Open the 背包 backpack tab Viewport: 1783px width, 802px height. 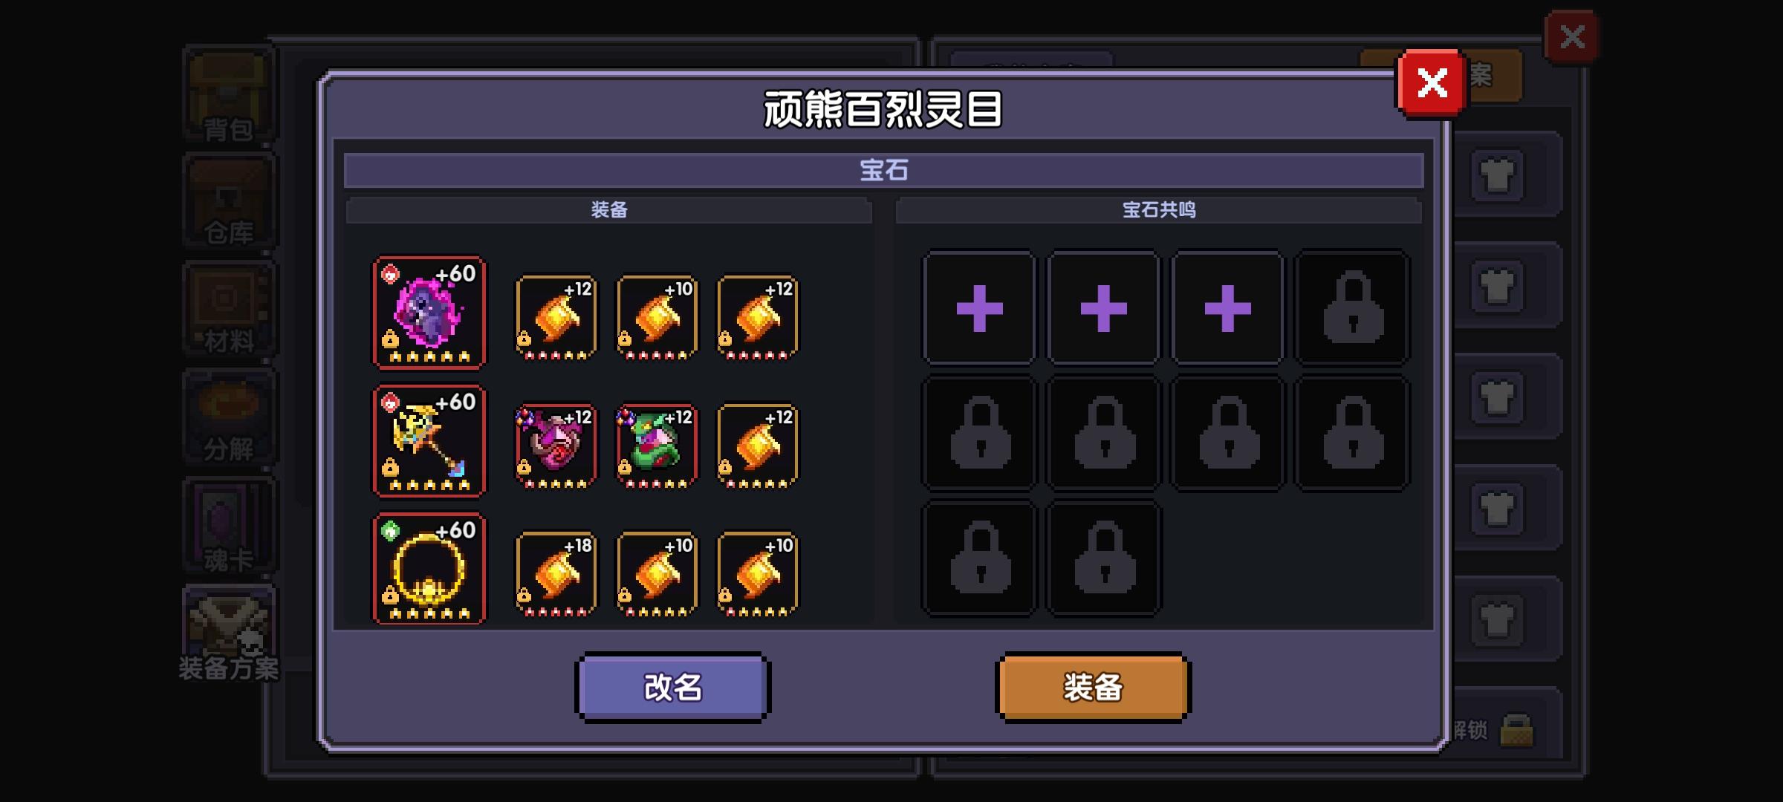pos(230,95)
